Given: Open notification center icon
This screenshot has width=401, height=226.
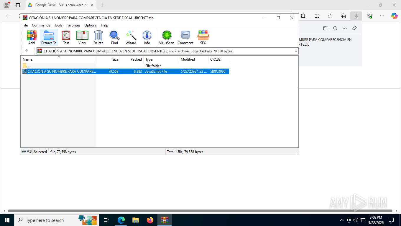Looking at the screenshot, I should tap(391, 220).
